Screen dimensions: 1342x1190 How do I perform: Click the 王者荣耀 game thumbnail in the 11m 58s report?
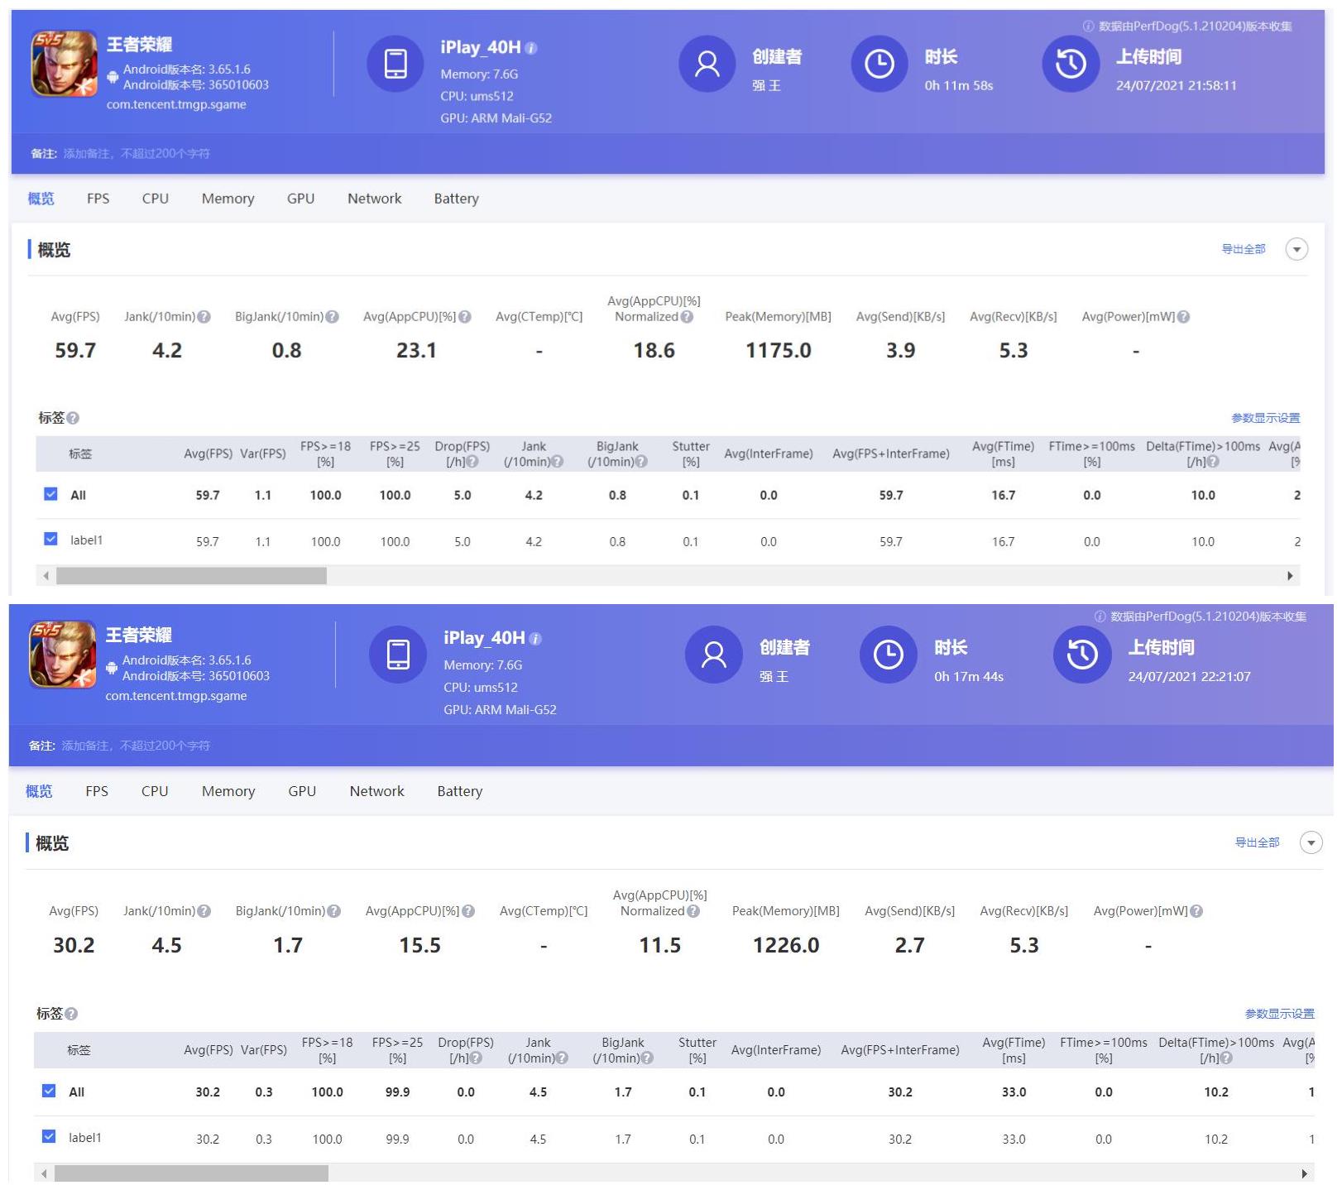(x=64, y=64)
